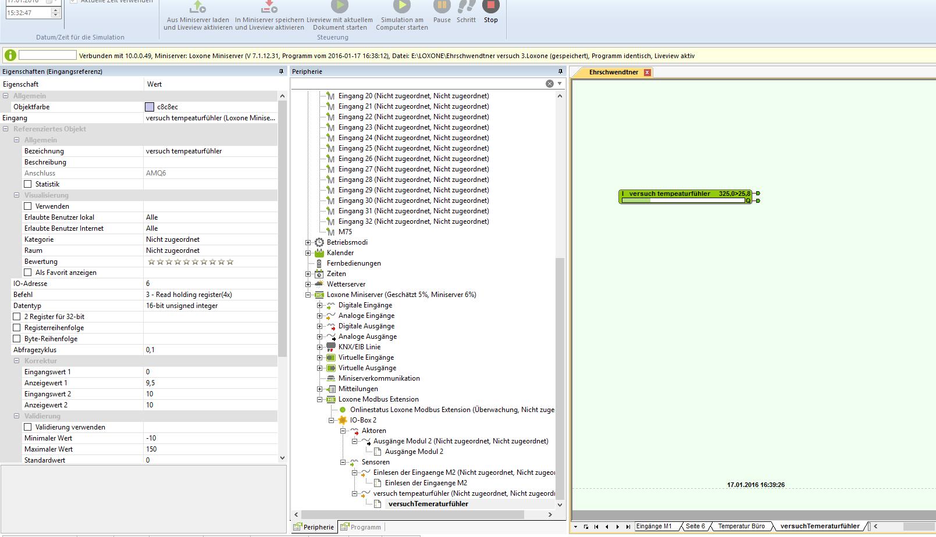Click the Schritt step icon
936x537 pixels.
(x=466, y=6)
